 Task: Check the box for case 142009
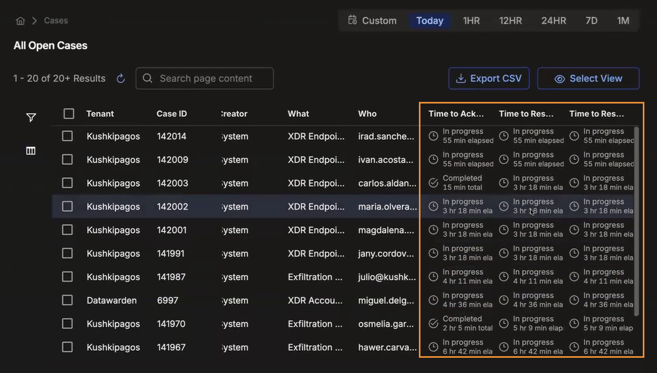point(67,160)
